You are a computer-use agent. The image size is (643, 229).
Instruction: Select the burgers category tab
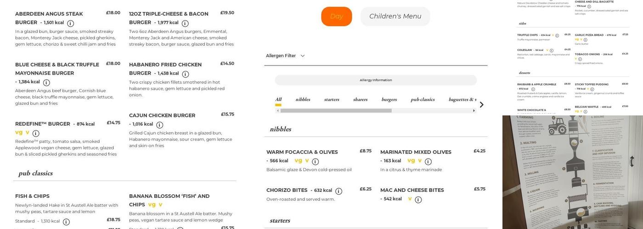(x=389, y=99)
